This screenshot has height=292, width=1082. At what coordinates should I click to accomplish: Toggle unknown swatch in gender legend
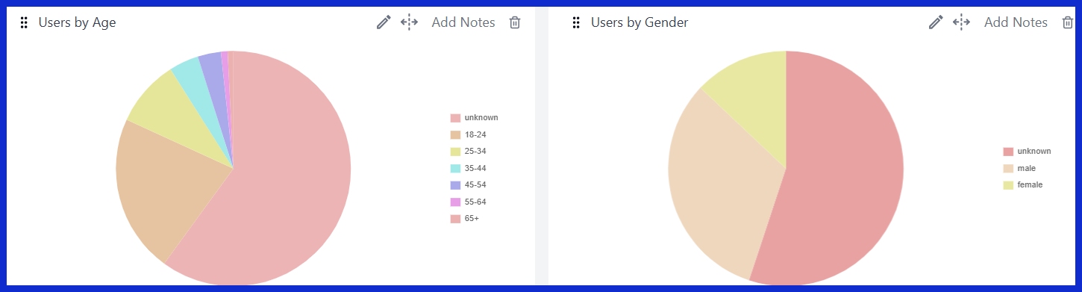pos(1008,152)
